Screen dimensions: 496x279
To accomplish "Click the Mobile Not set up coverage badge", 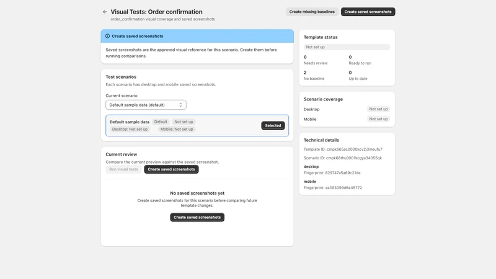I will pos(378,119).
